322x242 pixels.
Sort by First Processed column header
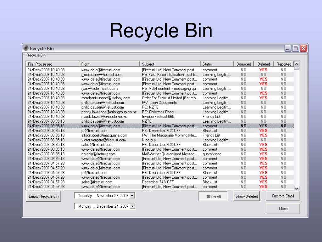coord(53,64)
